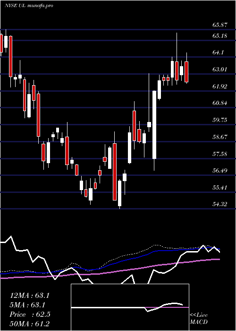Screen dimensions: 236x331
Task: Select the 60.84 price level label
Action: 220,103
